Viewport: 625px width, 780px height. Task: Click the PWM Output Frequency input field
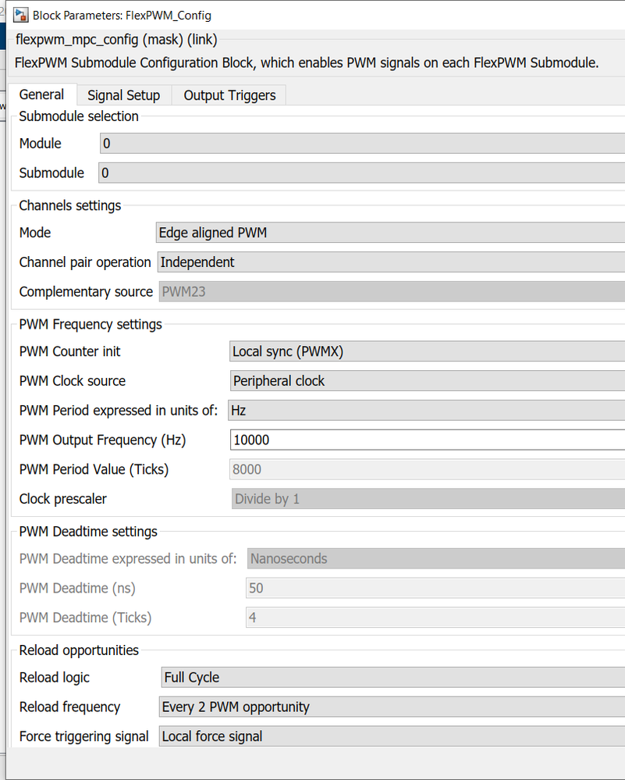tap(427, 440)
